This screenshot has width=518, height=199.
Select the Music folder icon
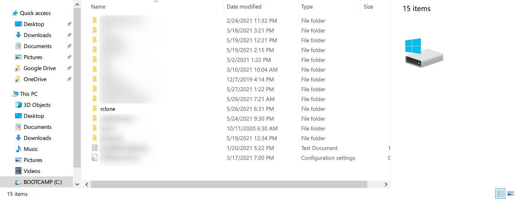pos(18,149)
